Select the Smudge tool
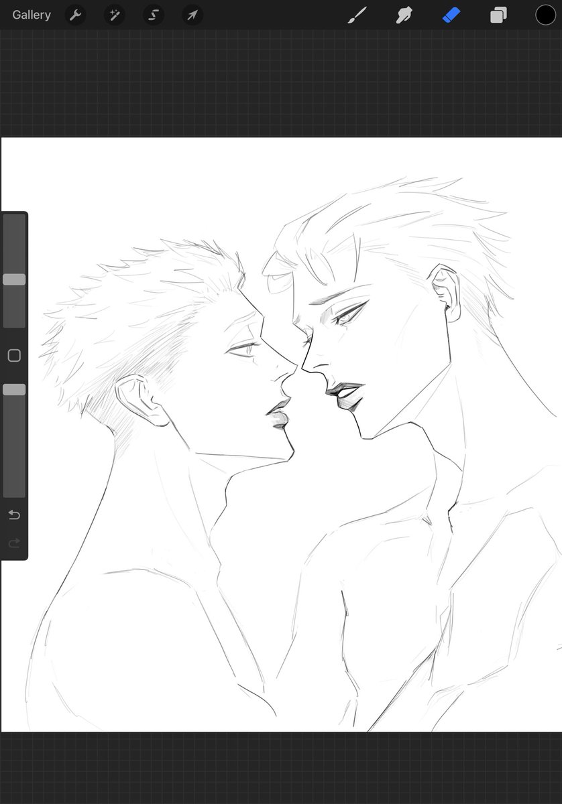Viewport: 562px width, 804px height. 404,15
